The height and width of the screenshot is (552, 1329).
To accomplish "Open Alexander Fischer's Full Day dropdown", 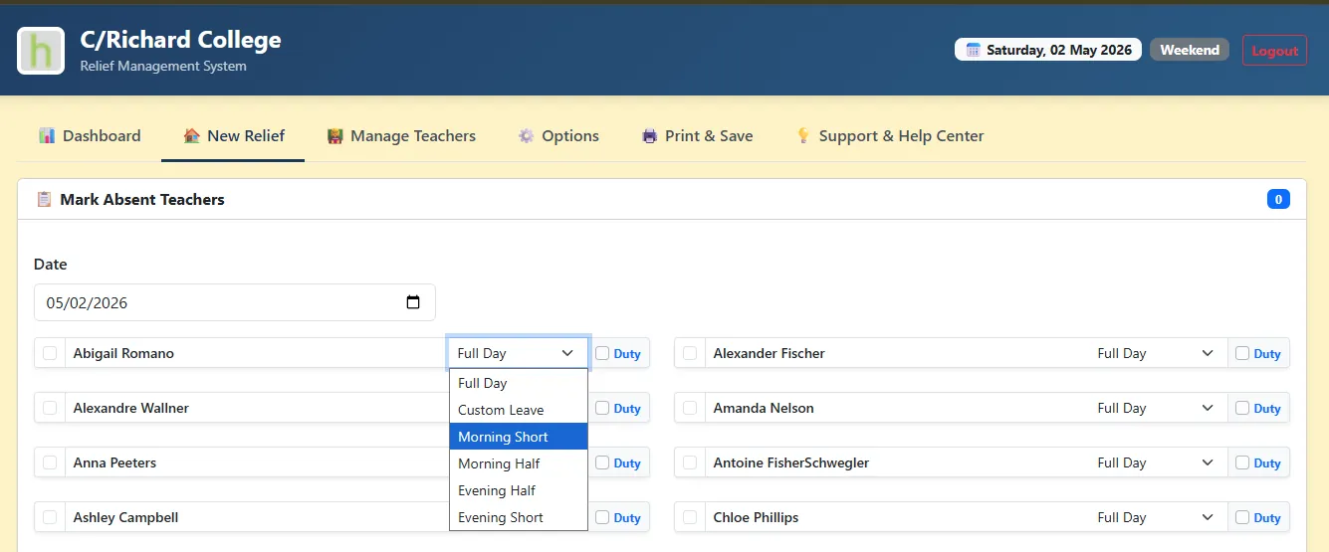I will [x=1158, y=353].
